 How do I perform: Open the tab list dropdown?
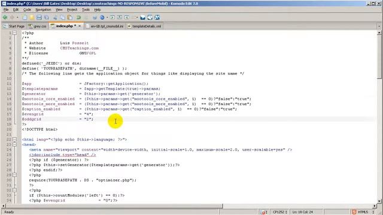379,26
